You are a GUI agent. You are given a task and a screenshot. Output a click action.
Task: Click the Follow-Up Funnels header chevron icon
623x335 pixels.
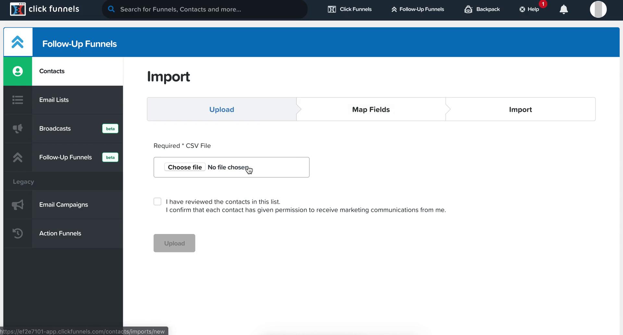click(x=18, y=42)
